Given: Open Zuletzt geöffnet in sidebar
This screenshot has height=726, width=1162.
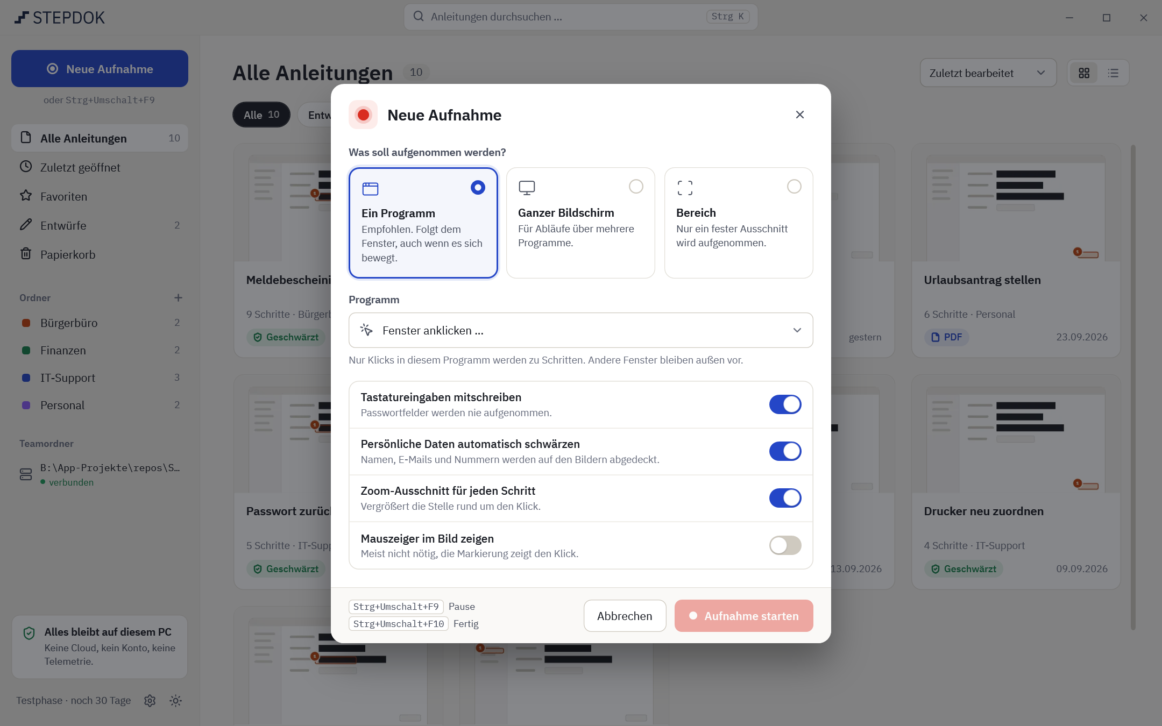Looking at the screenshot, I should tap(100, 167).
